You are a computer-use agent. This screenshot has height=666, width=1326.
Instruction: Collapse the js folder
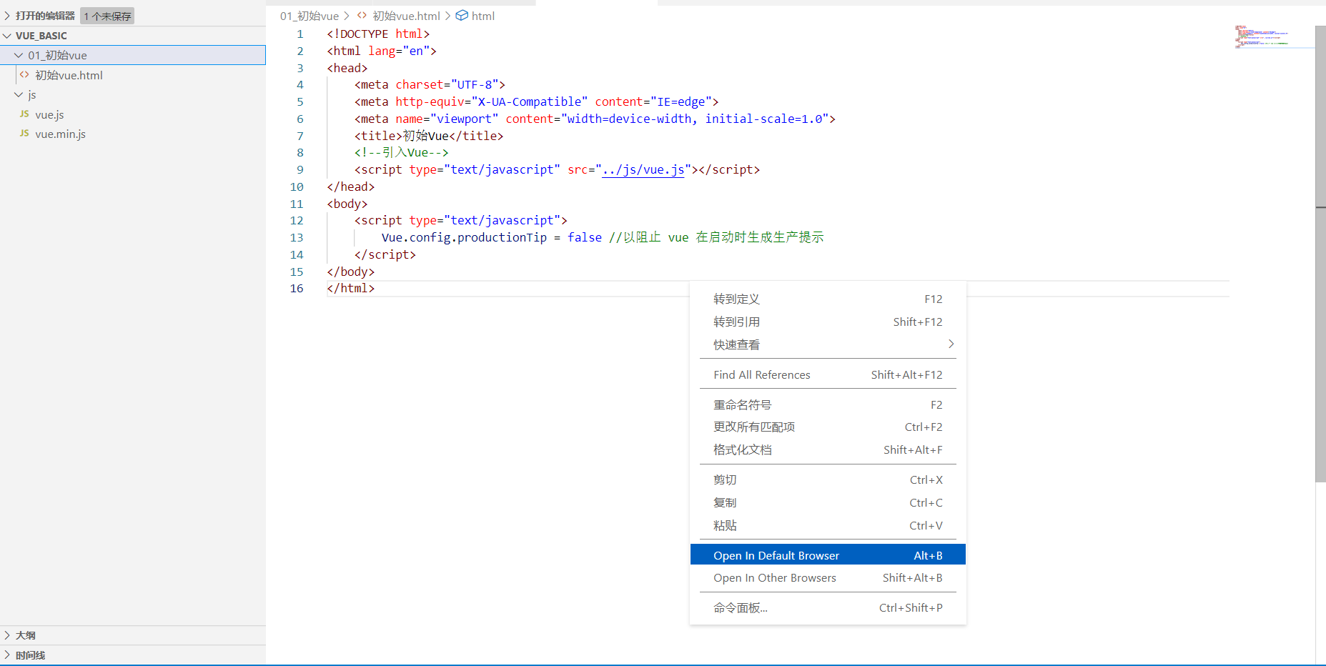click(x=19, y=94)
